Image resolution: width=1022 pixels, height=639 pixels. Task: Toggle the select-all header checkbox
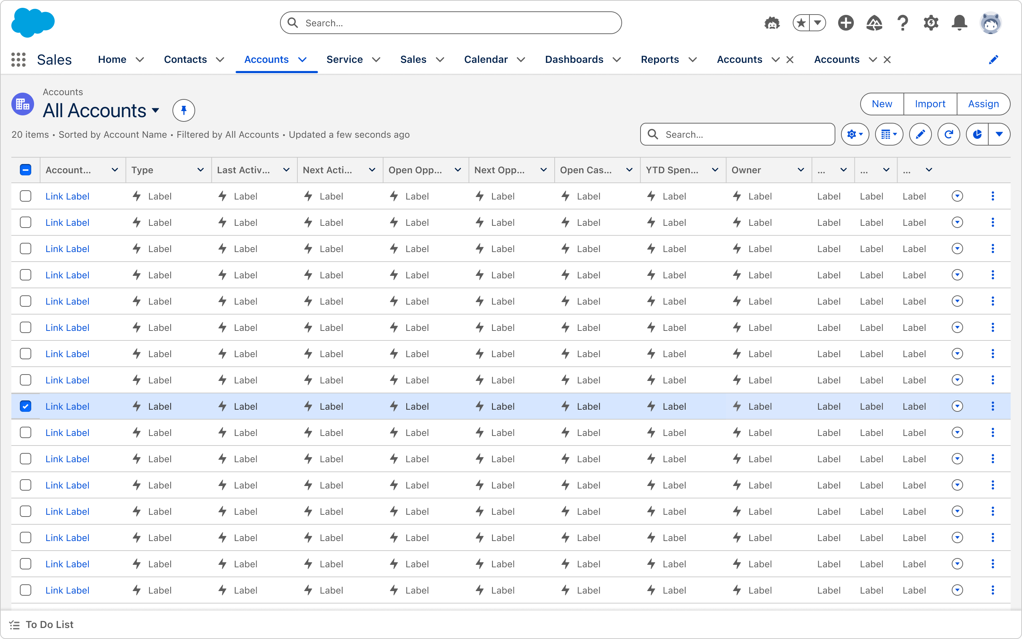pos(25,170)
